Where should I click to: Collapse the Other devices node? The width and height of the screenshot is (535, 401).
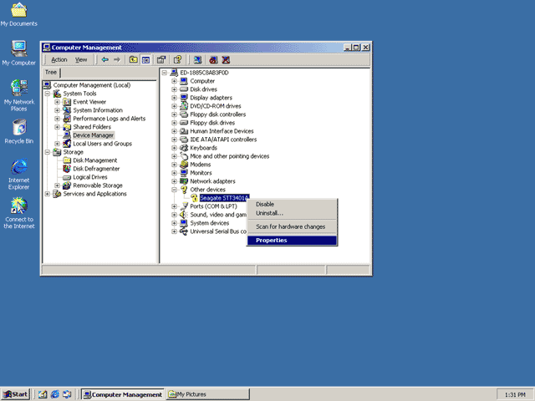[174, 190]
